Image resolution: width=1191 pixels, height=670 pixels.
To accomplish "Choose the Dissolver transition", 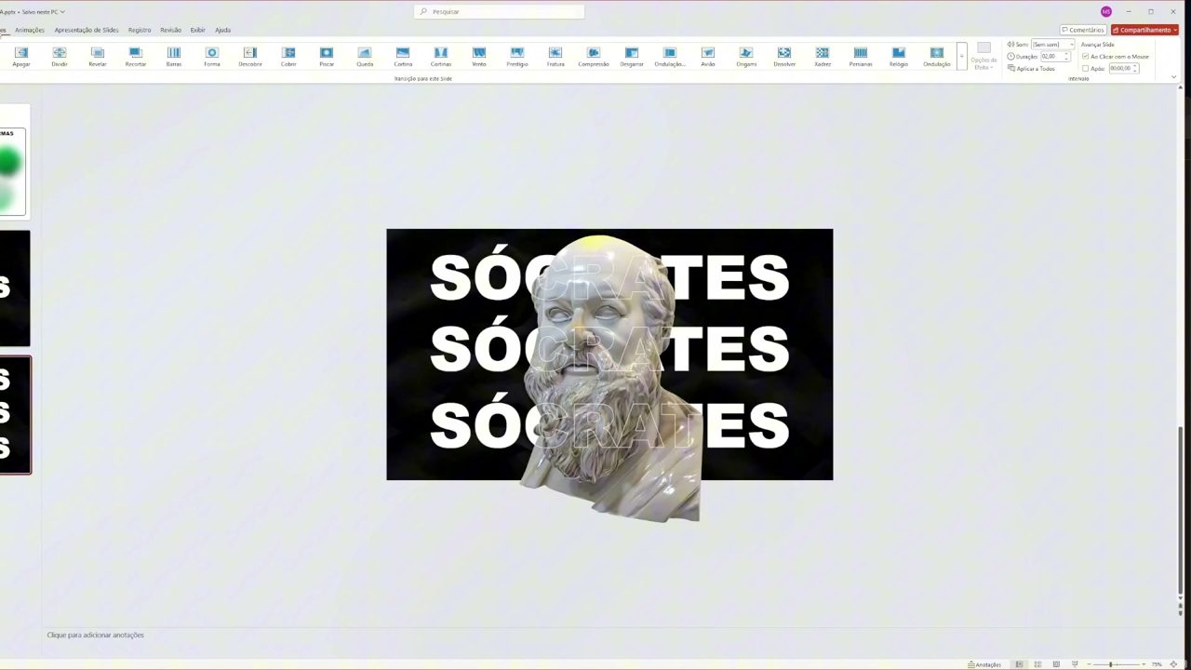I will coord(784,57).
